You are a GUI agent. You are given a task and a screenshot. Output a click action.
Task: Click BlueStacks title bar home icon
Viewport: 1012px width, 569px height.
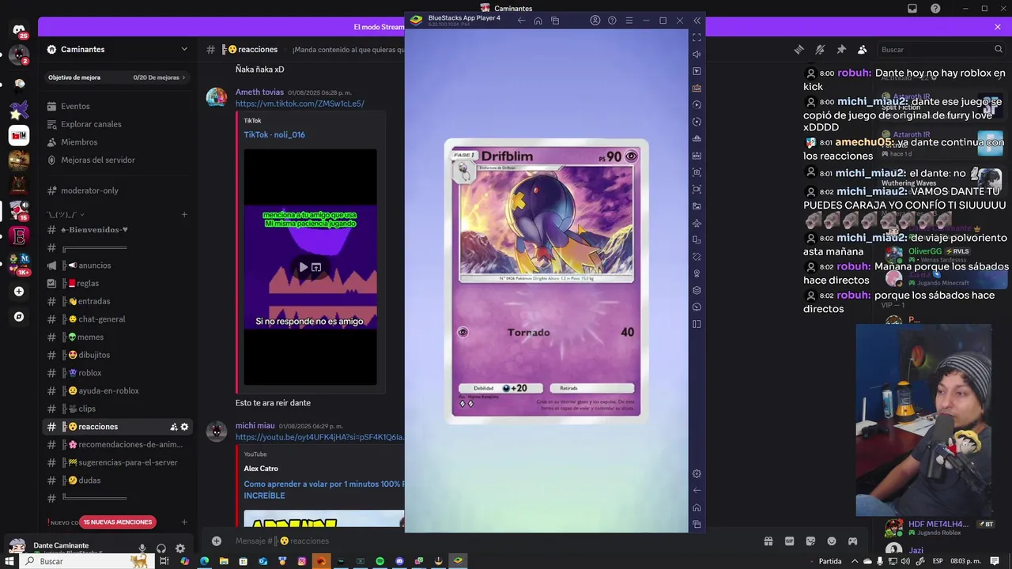click(x=538, y=21)
